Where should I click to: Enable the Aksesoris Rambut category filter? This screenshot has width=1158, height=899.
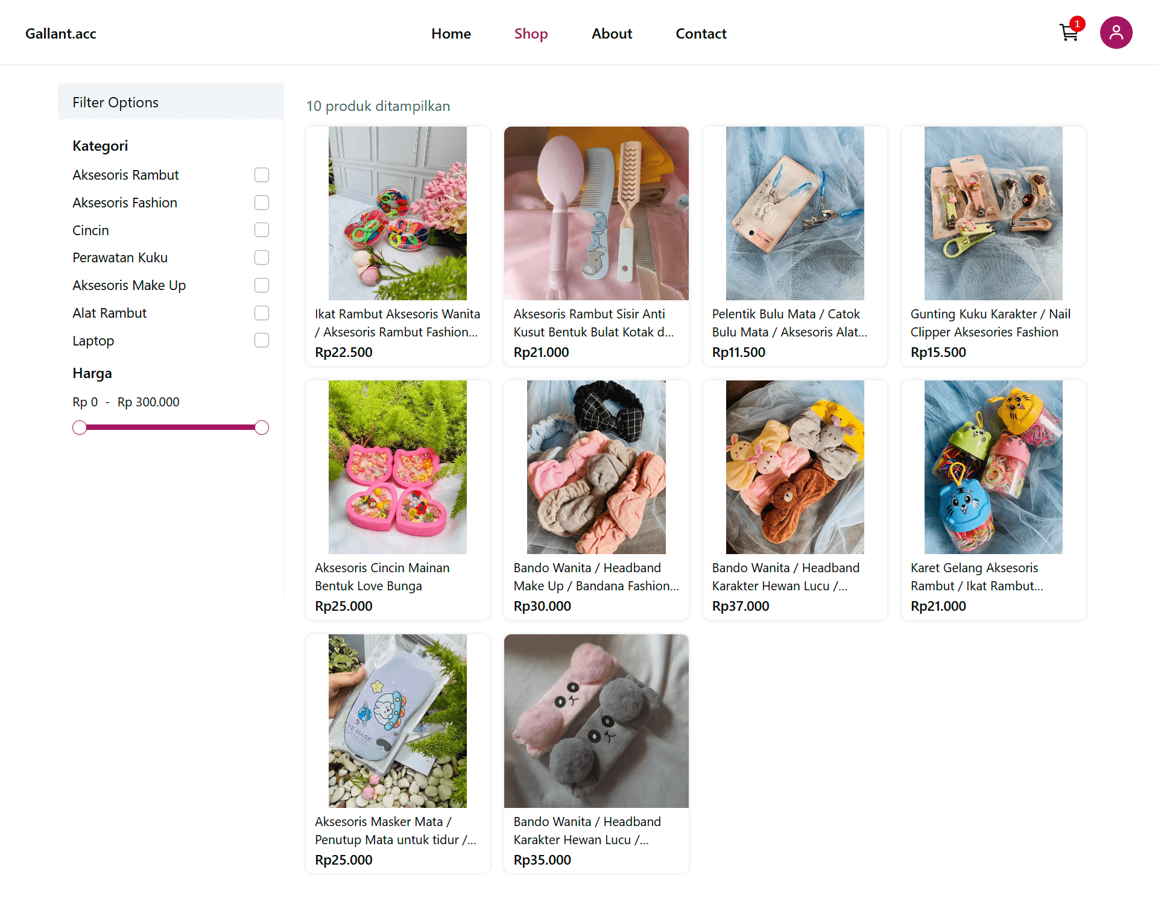tap(262, 175)
